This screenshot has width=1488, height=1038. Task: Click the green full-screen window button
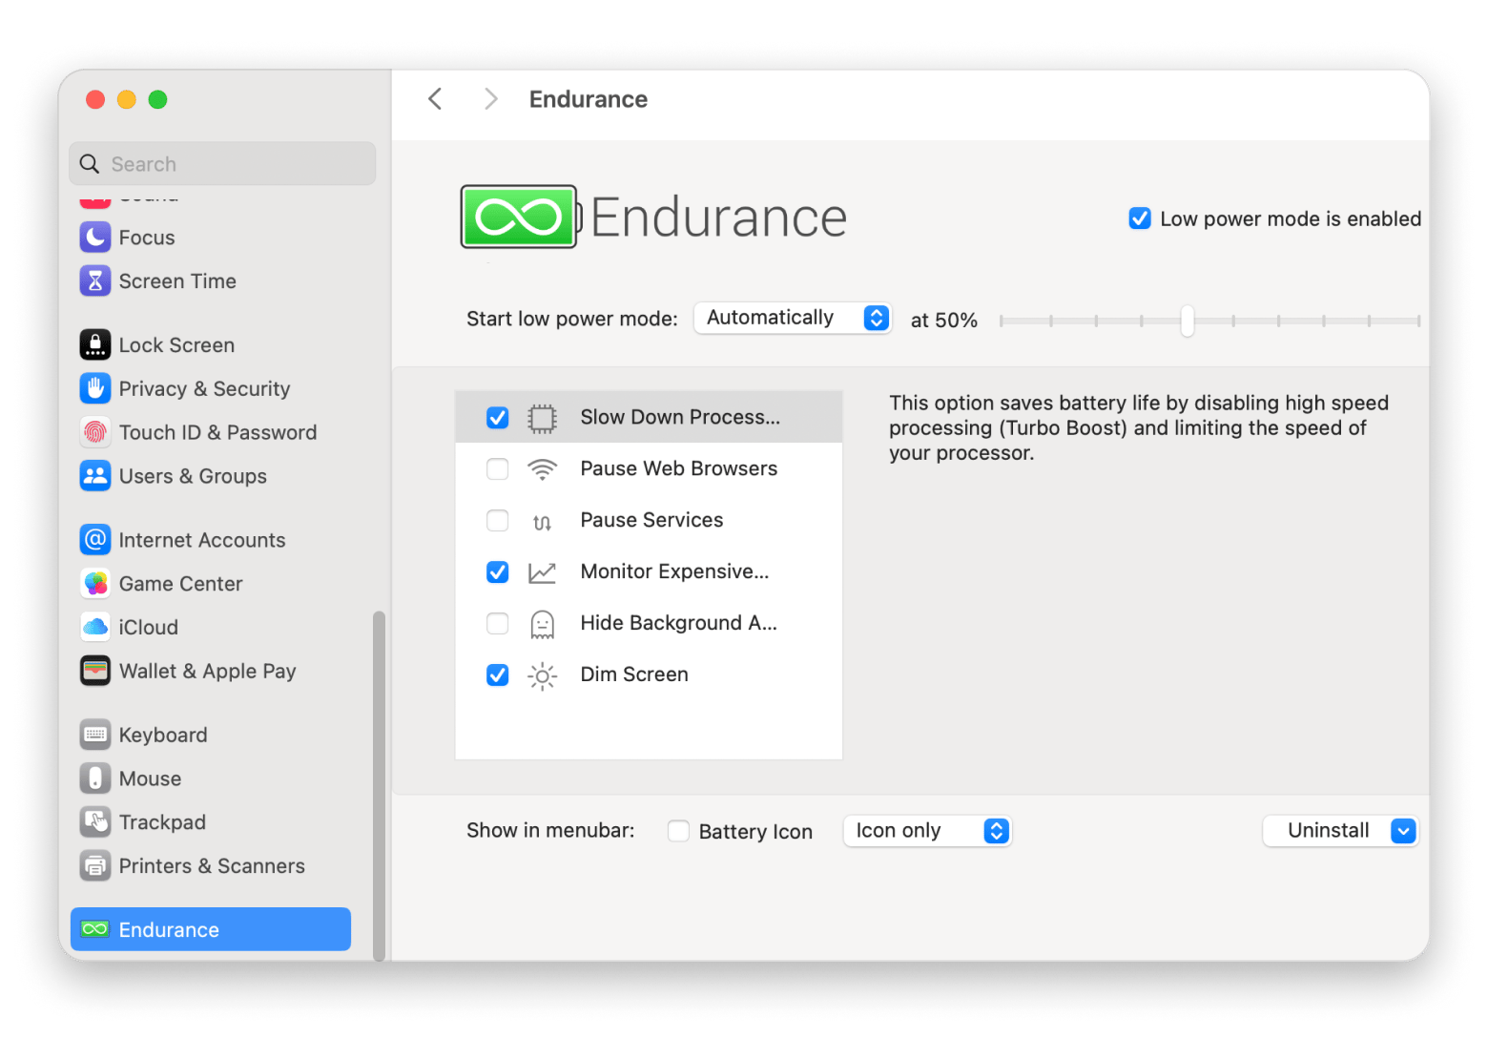point(157,99)
